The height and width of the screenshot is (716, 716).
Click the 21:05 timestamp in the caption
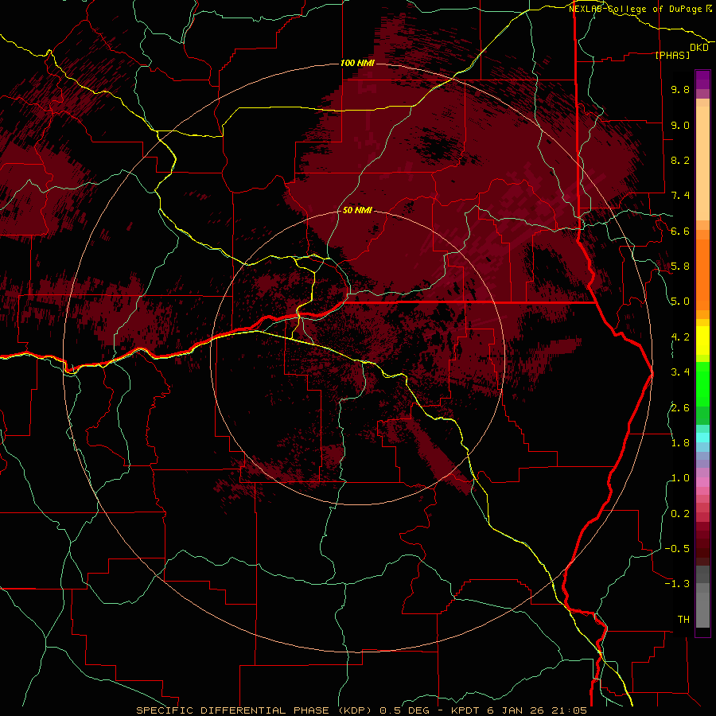pos(569,710)
